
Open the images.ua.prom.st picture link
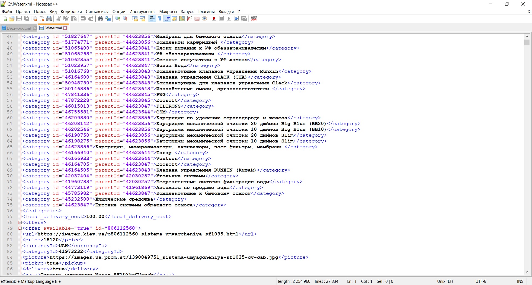coord(164,257)
